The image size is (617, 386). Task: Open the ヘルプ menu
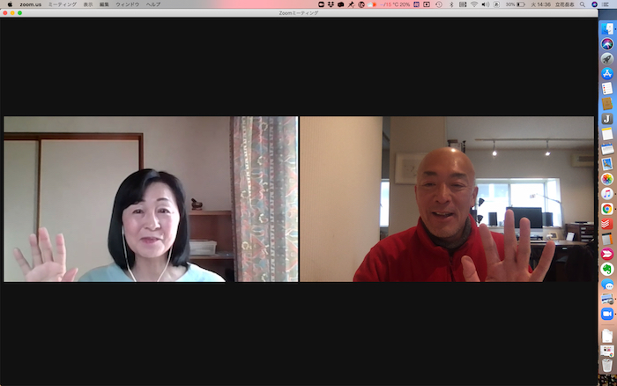point(153,4)
